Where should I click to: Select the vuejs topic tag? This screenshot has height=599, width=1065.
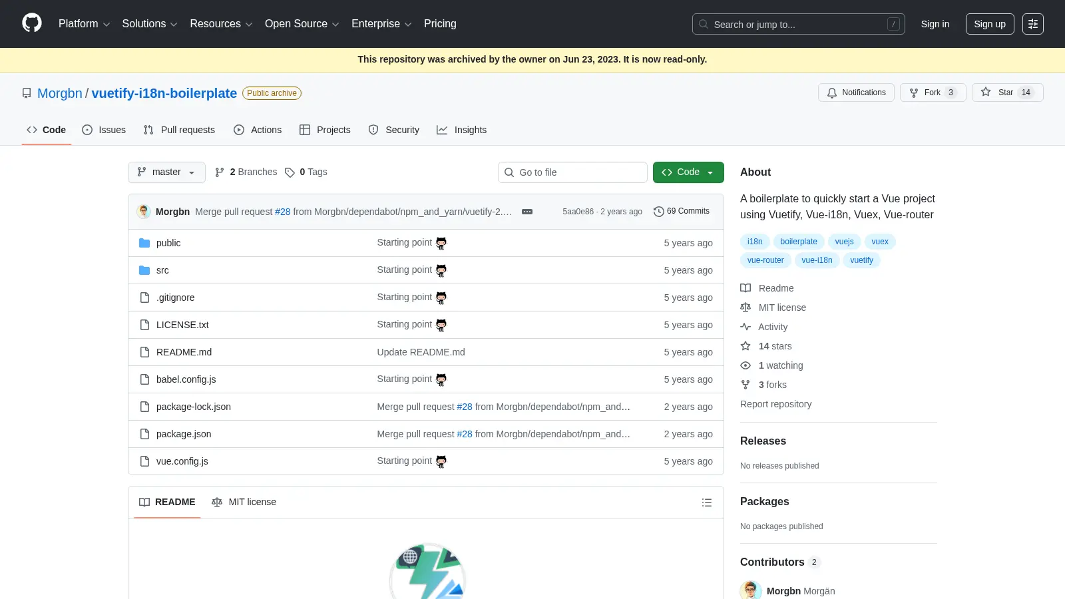[x=844, y=242]
